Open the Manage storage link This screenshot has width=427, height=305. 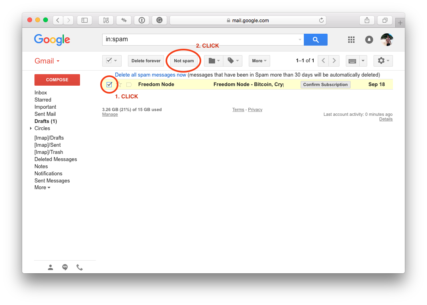[x=110, y=115]
